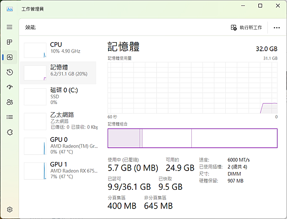Open the Startup apps page icon
This screenshot has height=219, width=287.
[10, 87]
